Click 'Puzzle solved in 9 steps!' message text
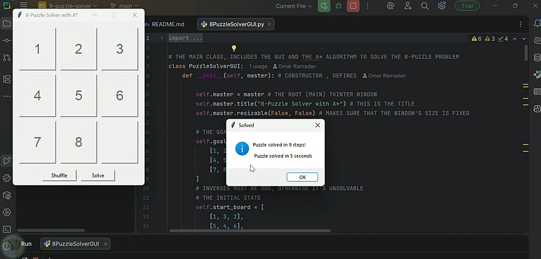Screen dimensions: 541x259 279,145
